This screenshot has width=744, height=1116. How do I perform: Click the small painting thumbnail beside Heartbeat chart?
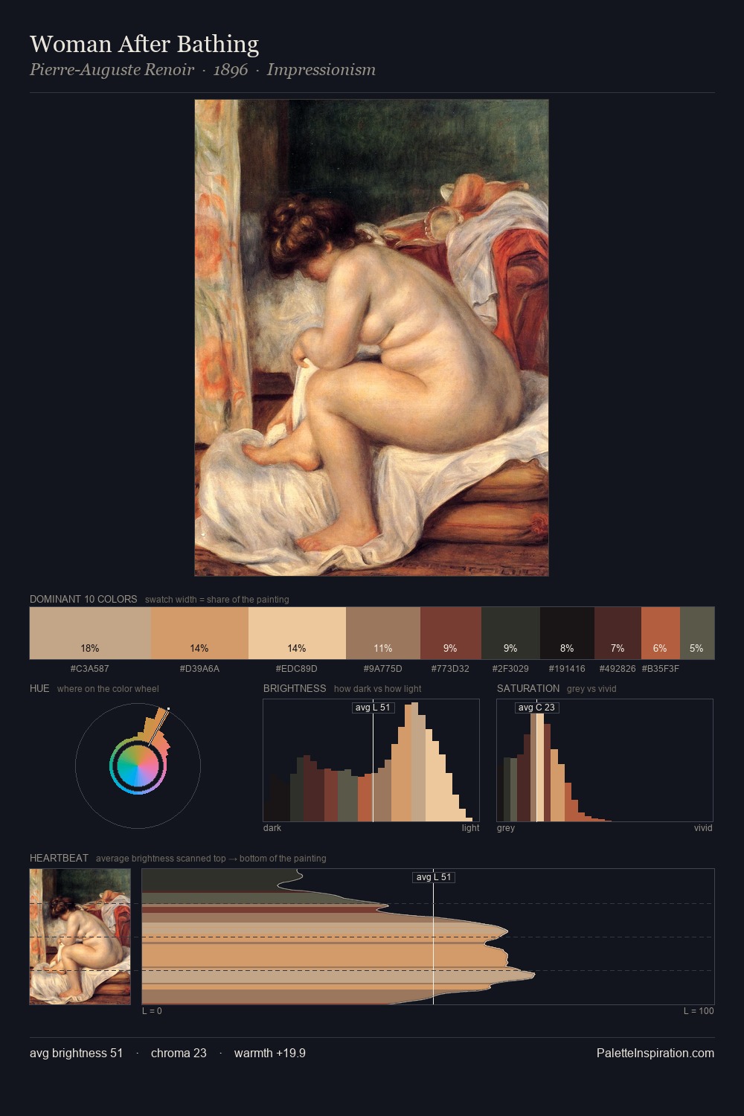pyautogui.click(x=80, y=937)
